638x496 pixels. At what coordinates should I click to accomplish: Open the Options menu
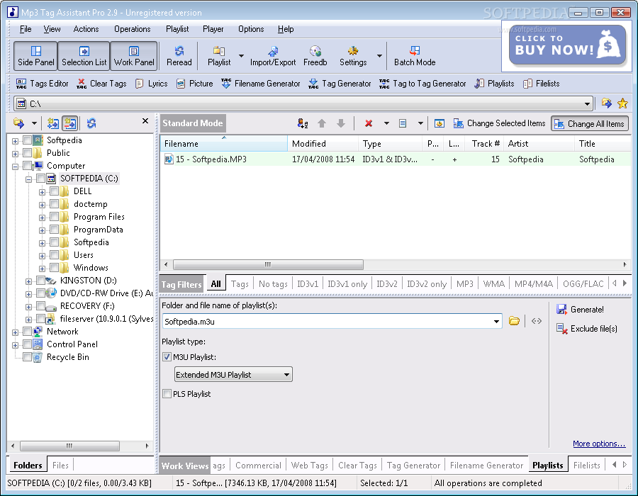251,29
